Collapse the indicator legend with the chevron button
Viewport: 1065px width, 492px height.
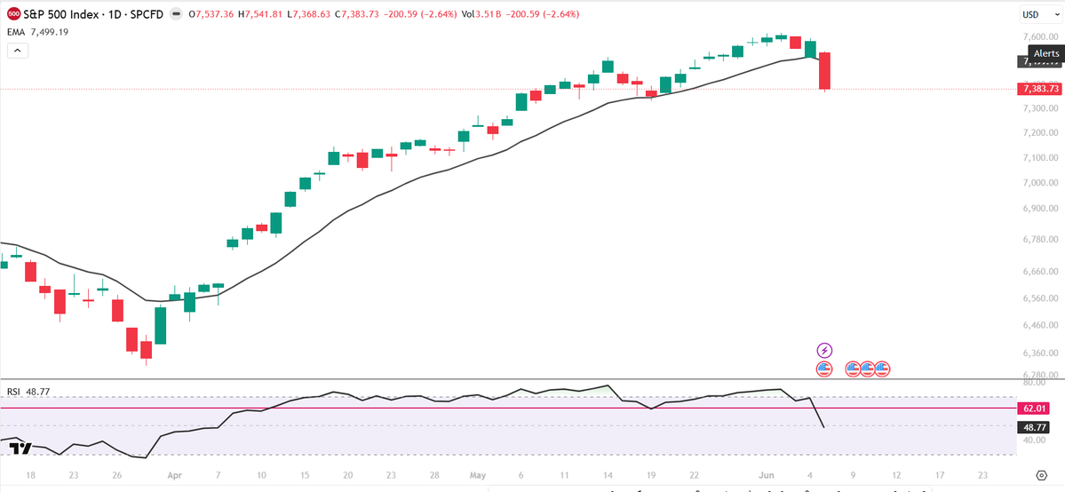click(18, 51)
